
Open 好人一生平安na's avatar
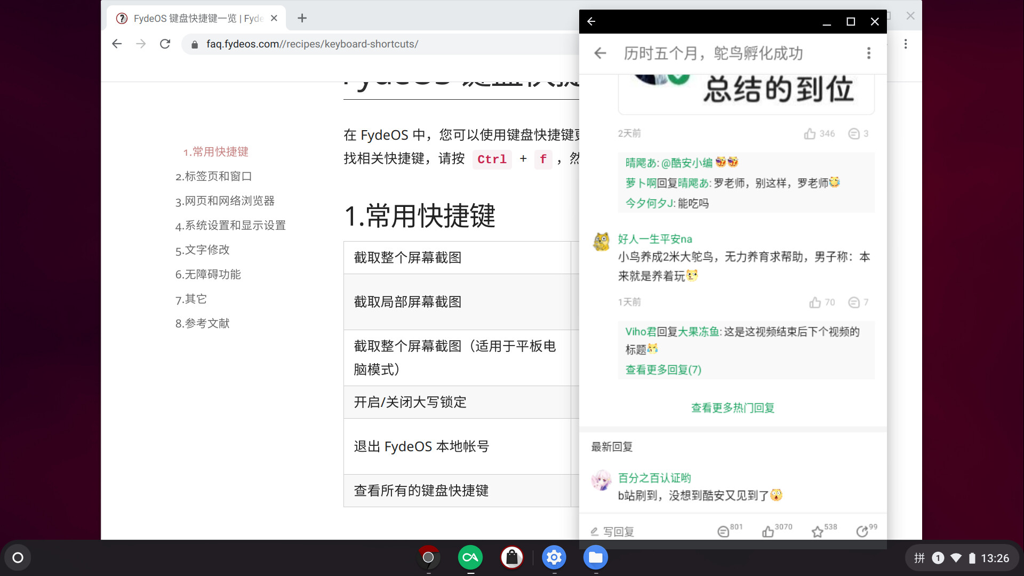pyautogui.click(x=602, y=241)
